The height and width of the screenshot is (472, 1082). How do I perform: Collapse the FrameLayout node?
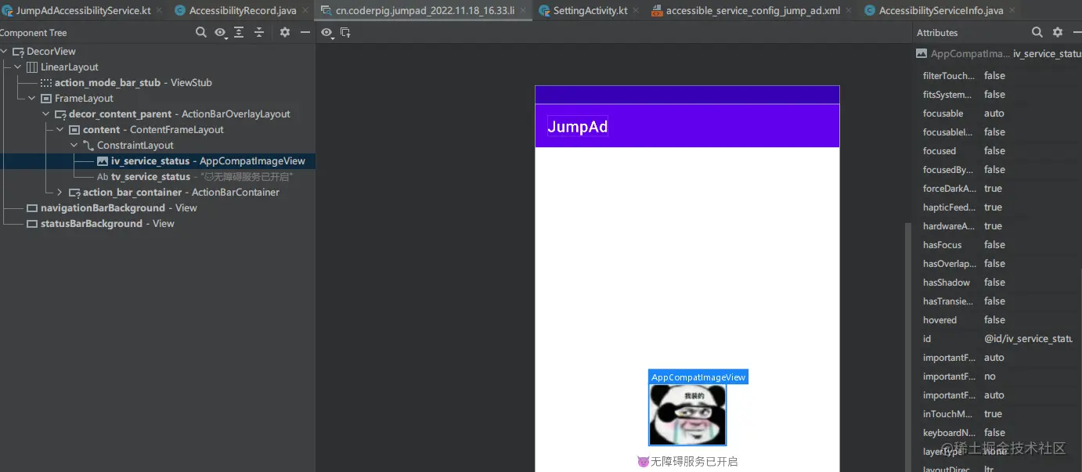(x=32, y=99)
